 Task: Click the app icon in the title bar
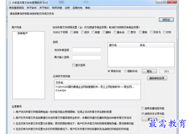[9, 3]
